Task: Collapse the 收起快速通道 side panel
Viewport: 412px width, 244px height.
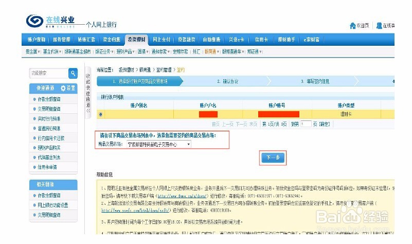Action: click(x=88, y=93)
